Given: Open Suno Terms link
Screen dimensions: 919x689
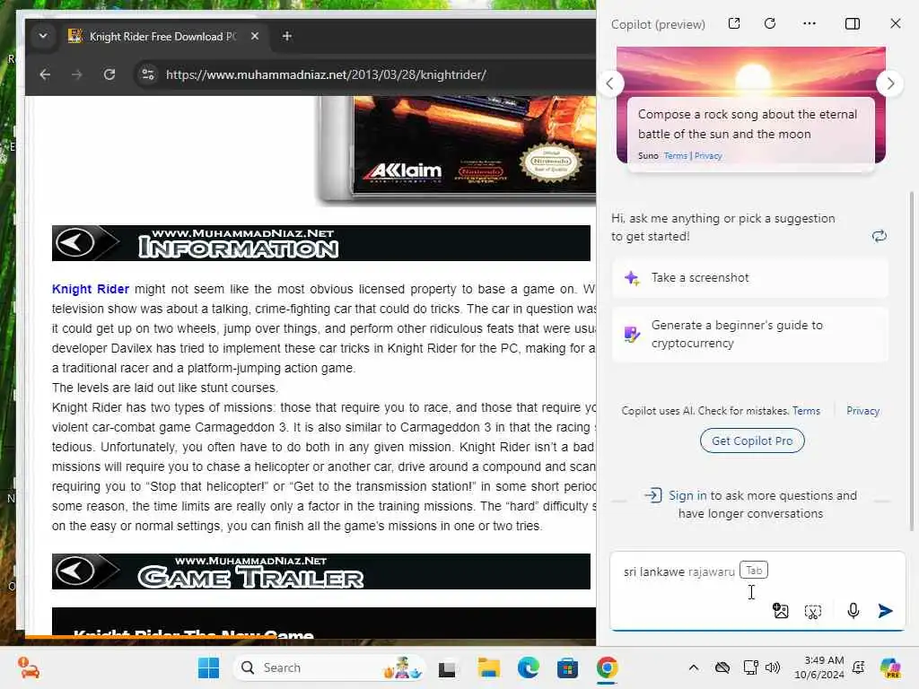Looking at the screenshot, I should pyautogui.click(x=675, y=156).
